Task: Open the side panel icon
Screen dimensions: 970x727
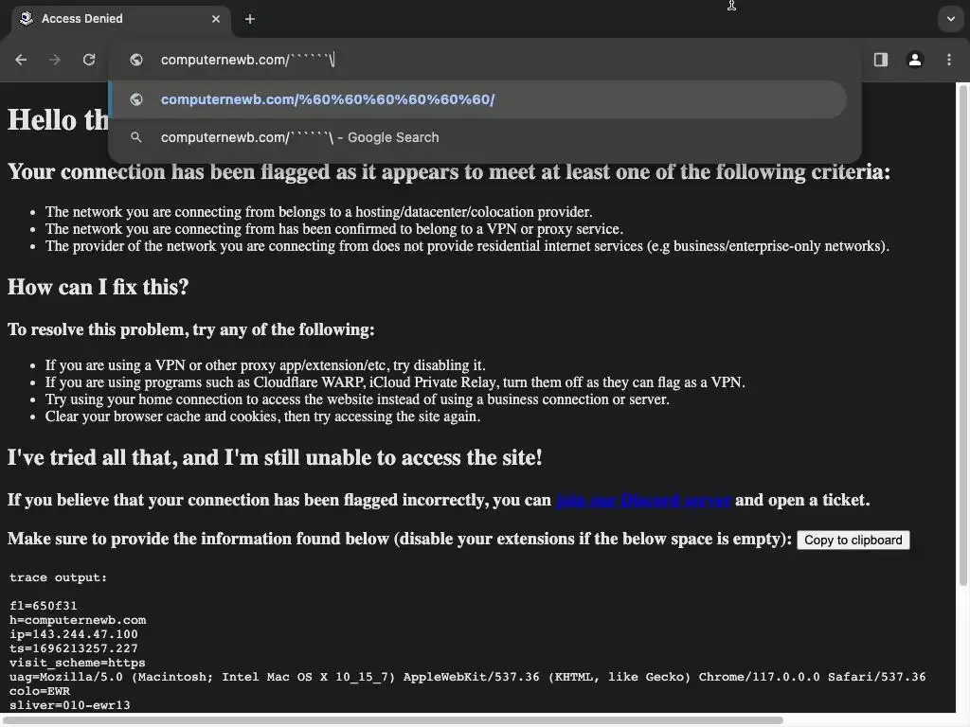Action: pyautogui.click(x=881, y=60)
